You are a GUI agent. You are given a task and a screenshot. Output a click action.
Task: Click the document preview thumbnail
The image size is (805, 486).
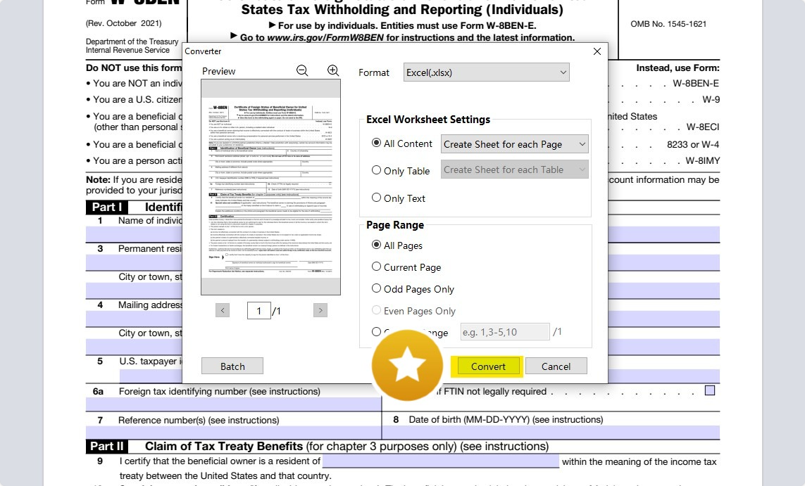(270, 187)
